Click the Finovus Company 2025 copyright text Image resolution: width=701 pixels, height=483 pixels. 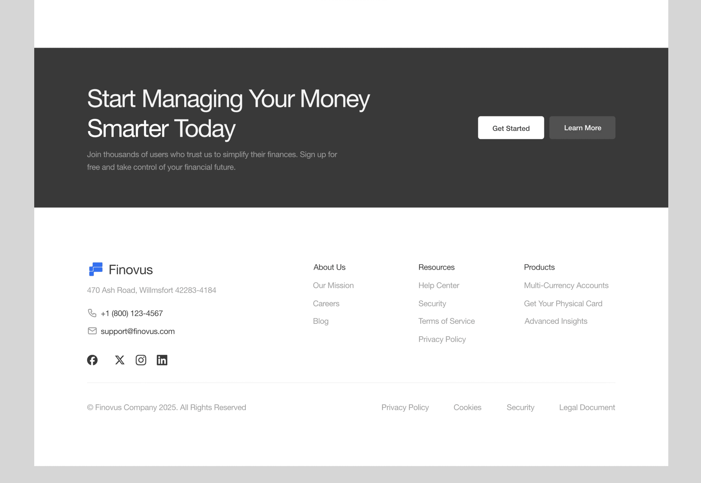click(x=167, y=407)
